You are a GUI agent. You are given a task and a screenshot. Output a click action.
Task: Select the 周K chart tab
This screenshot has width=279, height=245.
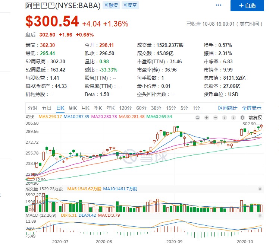click(x=73, y=108)
